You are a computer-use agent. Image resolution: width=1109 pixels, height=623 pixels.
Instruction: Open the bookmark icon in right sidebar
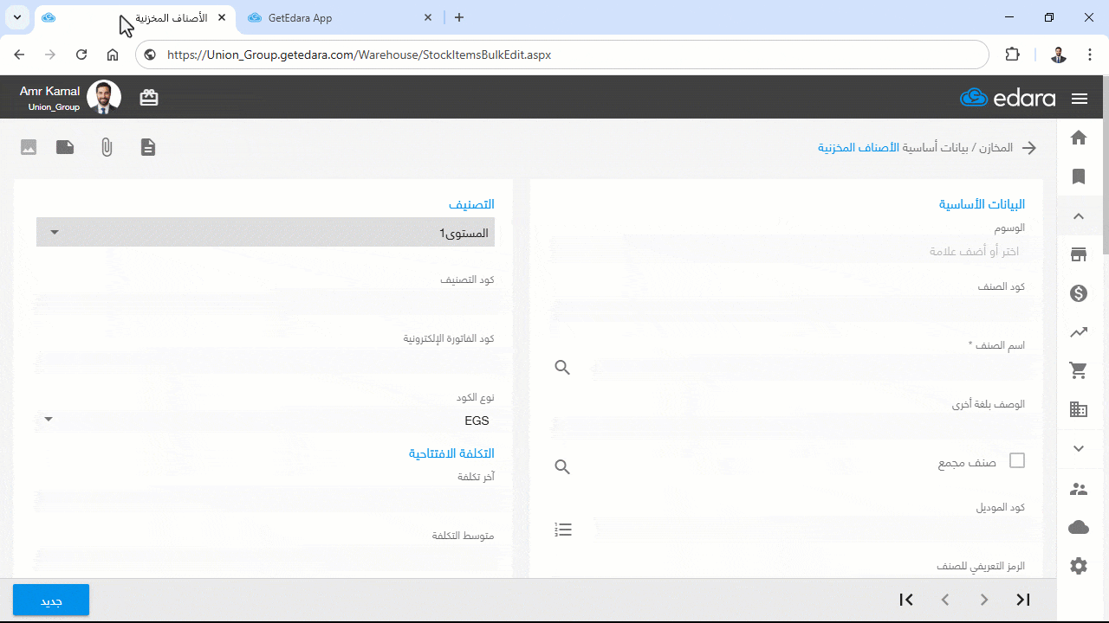[1079, 177]
